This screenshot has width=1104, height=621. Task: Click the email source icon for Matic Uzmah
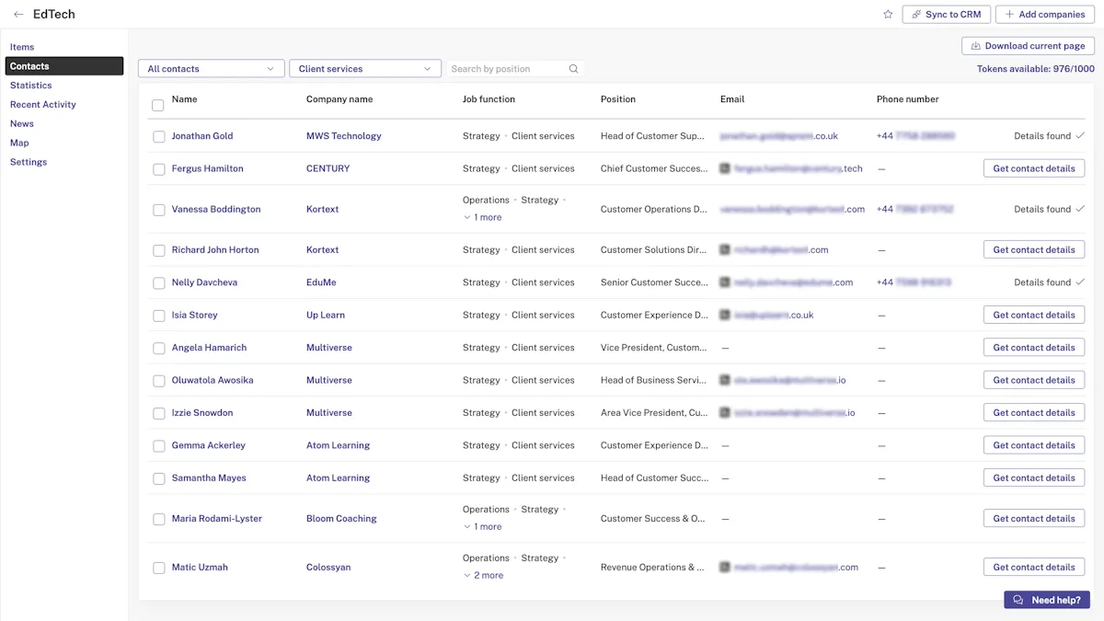tap(725, 568)
